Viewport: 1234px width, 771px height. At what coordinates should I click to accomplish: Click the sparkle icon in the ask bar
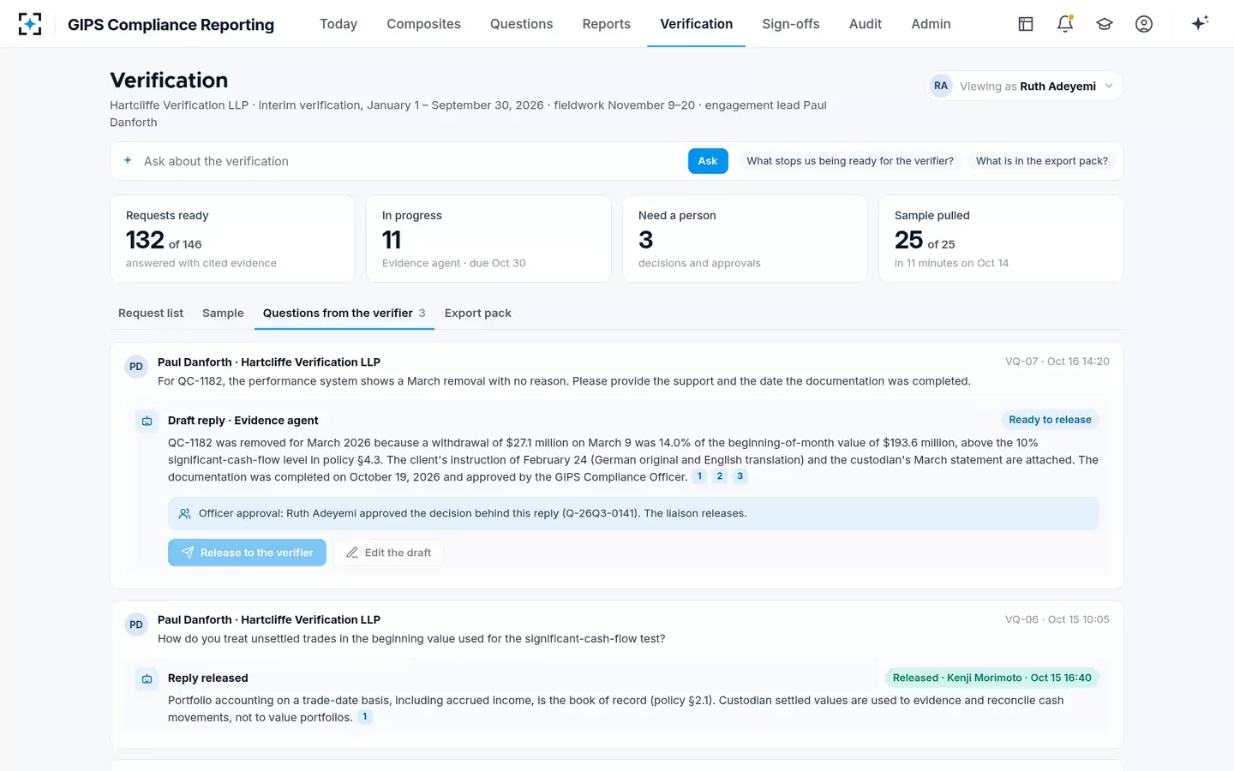coord(128,160)
